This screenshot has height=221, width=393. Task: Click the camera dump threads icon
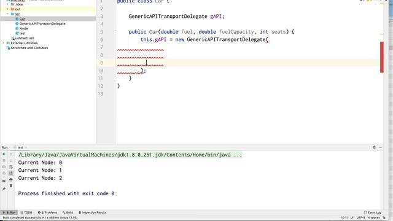point(4,166)
